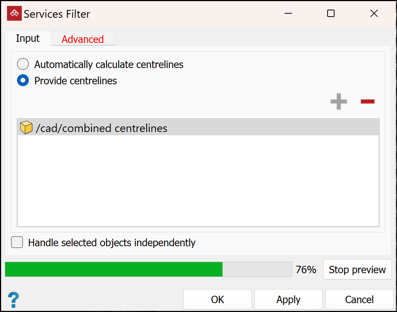Click the Apply button

pos(288,299)
